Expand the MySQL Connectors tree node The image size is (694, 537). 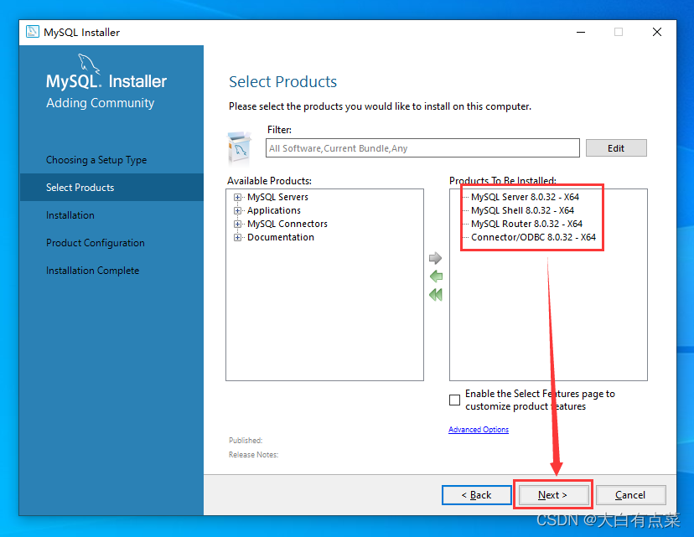click(238, 224)
